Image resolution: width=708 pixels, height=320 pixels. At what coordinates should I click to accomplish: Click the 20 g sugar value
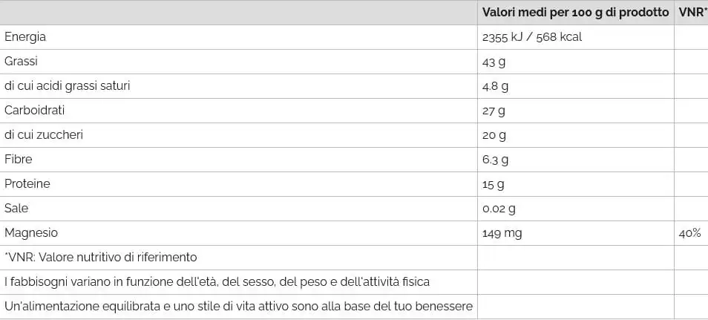[494, 135]
